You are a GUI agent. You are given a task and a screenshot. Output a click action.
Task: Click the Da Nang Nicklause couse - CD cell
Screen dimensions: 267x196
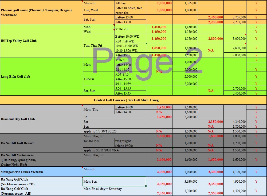coord(41,181)
